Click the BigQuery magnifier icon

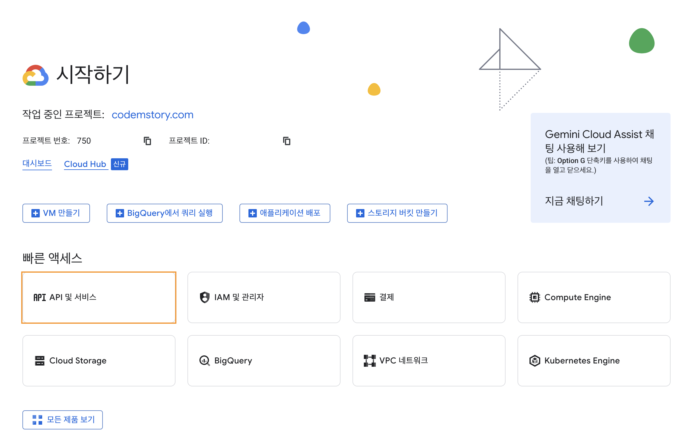[205, 361]
